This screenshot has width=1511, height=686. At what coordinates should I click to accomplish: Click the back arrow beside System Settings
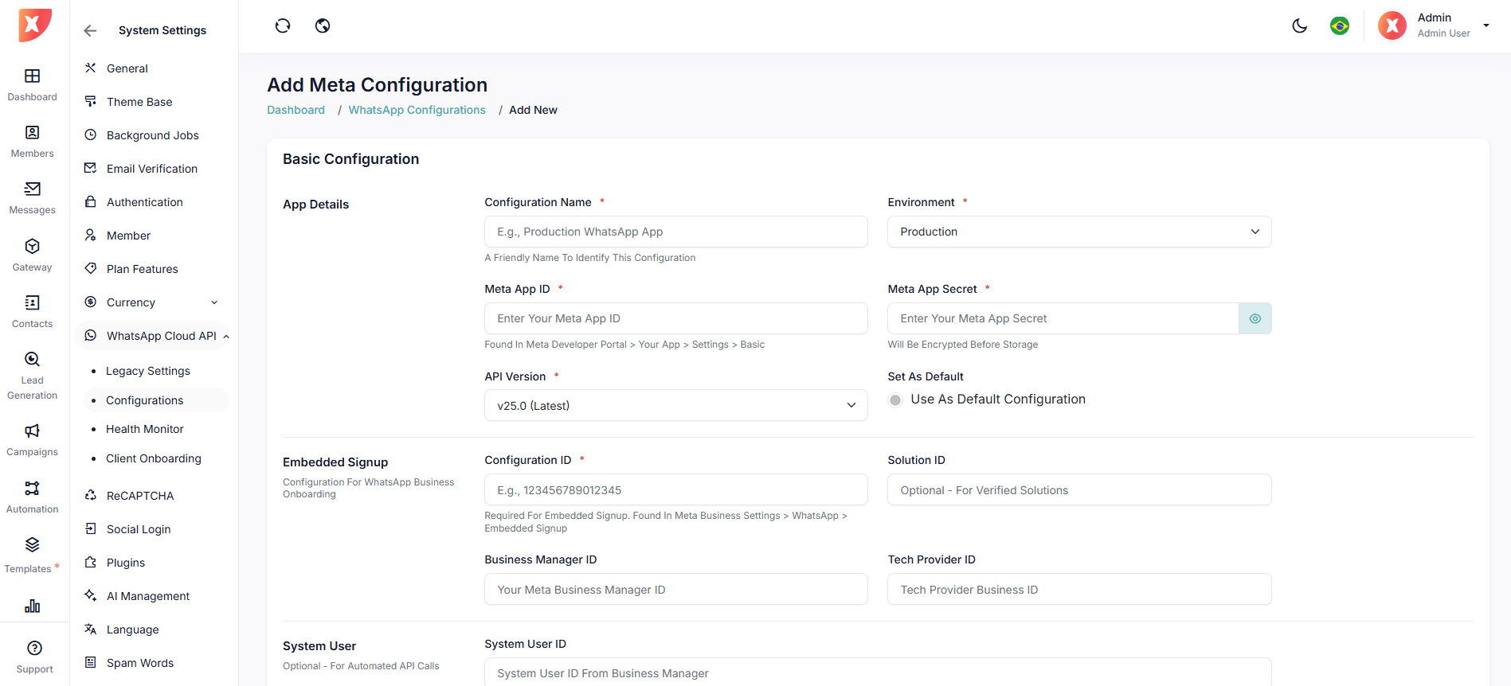click(90, 31)
